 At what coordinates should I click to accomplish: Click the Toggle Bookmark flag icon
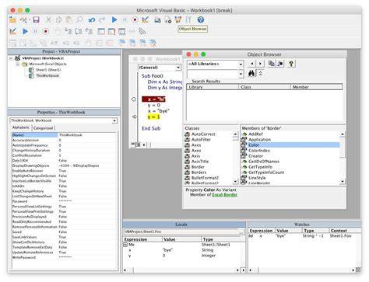click(121, 43)
